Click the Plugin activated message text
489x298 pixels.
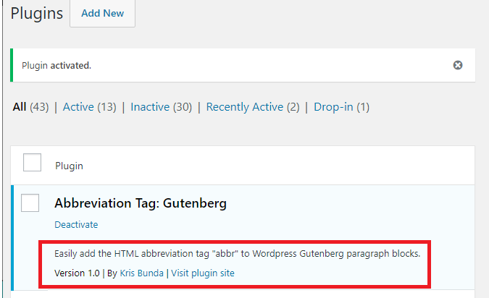click(57, 65)
